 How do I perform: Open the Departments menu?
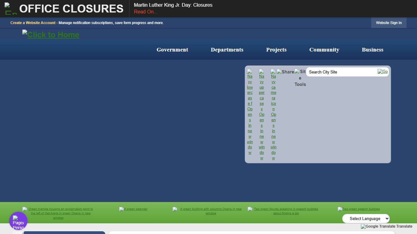(x=227, y=50)
